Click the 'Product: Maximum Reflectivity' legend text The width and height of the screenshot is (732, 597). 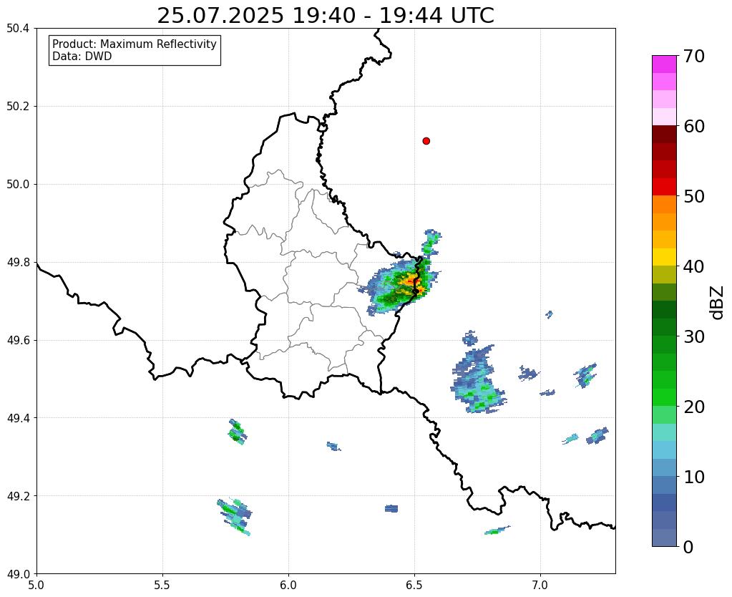click(x=135, y=44)
